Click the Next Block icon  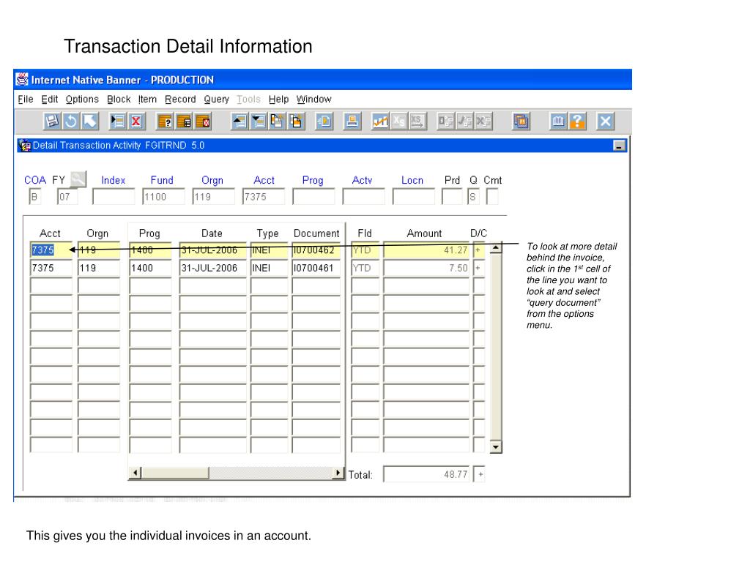tap(296, 121)
